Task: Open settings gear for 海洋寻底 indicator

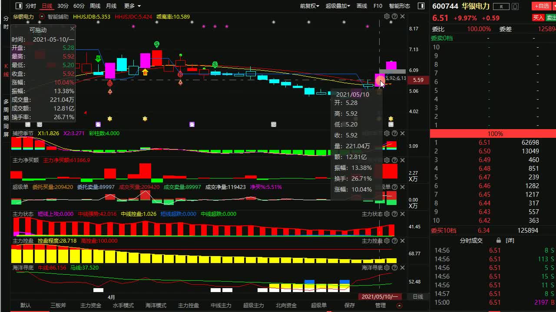Action: (387, 268)
